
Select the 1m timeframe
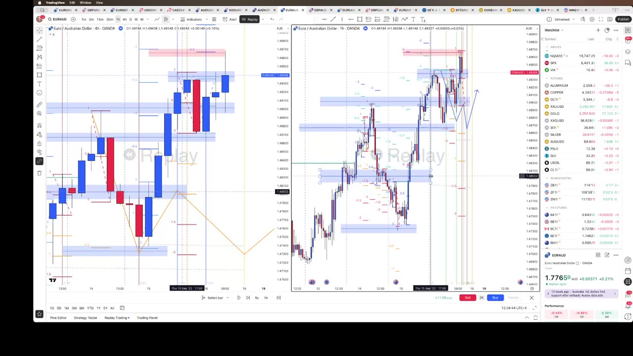84,19
